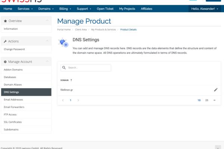224x149 pixels.
Task: Select SSL Certificates in sidebar
Action: tap(13, 122)
